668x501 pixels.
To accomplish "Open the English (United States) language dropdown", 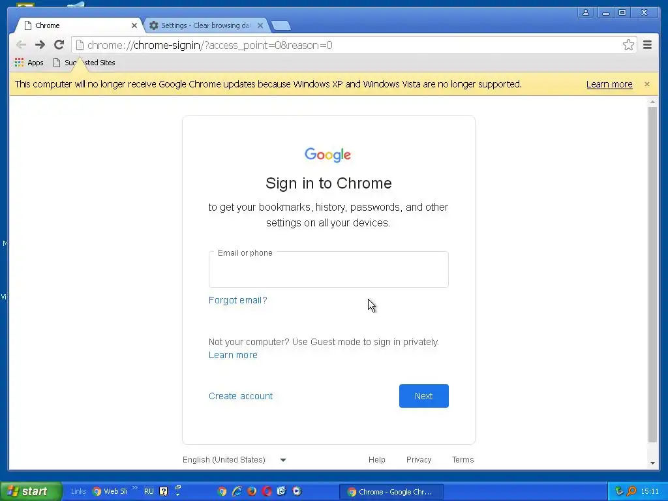I will pos(234,460).
